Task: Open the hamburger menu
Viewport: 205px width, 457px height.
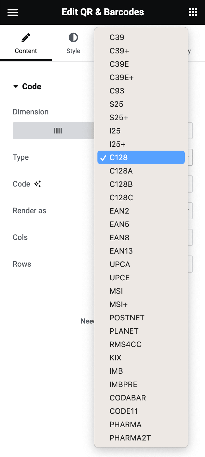Action: pos(13,12)
